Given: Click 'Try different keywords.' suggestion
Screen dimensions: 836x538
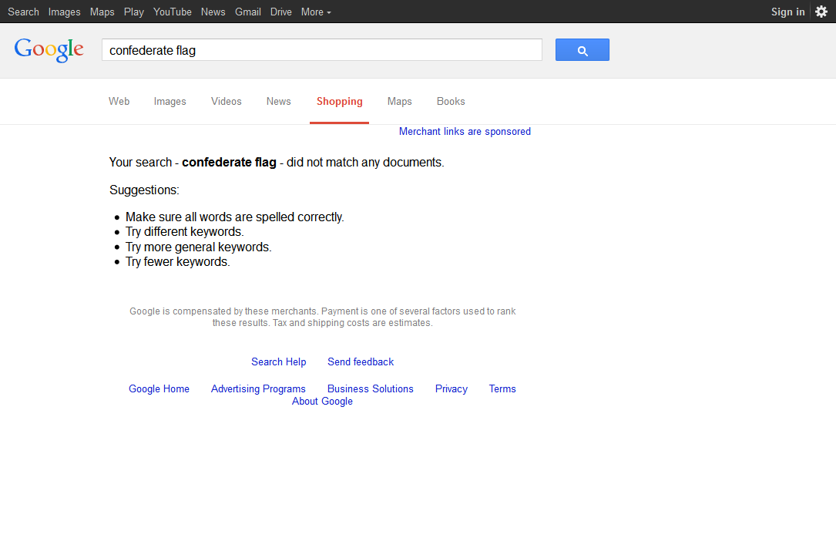Looking at the screenshot, I should click(x=184, y=232).
